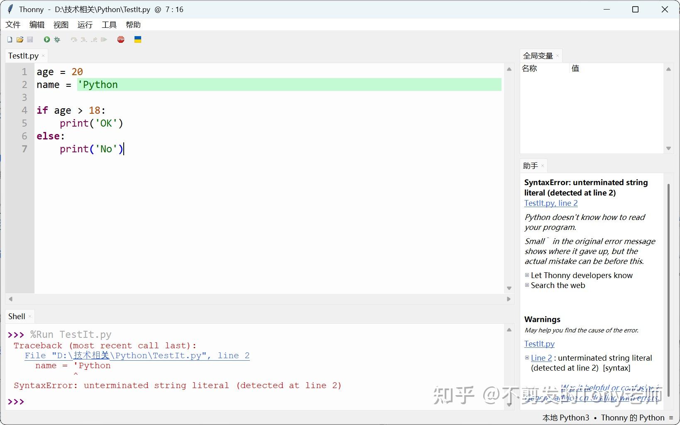Viewport: 680px width, 425px height.
Task: Click line number 3 in gutter
Action: [24, 98]
